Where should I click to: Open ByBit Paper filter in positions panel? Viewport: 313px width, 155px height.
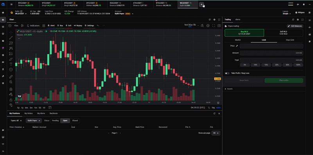tap(34, 121)
